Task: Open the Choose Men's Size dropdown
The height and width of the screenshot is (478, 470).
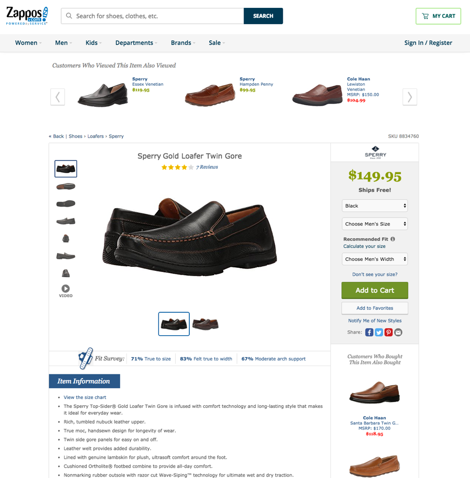Action: [x=375, y=224]
